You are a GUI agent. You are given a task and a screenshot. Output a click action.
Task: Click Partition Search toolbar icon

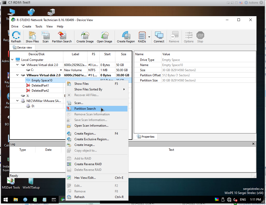(x=62, y=37)
